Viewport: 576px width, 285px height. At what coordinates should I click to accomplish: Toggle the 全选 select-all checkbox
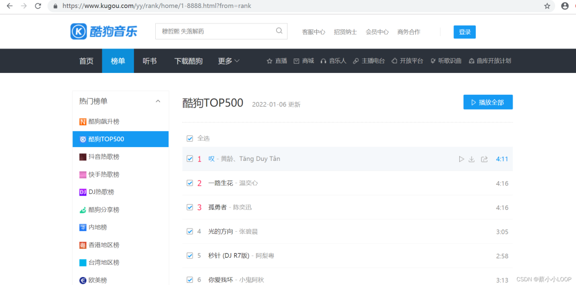point(190,139)
